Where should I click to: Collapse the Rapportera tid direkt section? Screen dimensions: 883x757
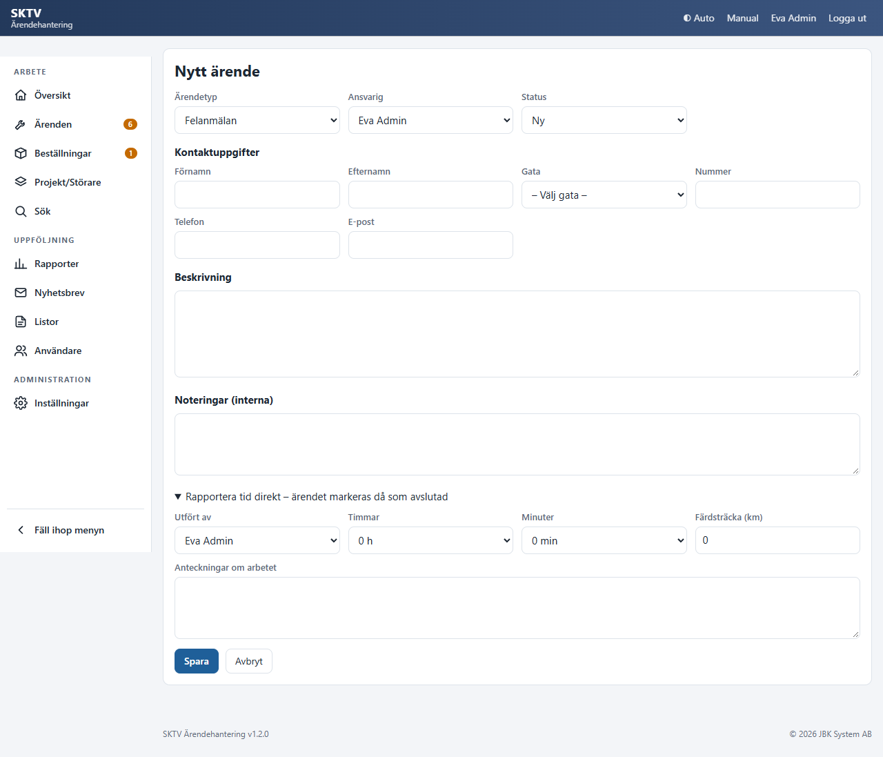tap(311, 497)
